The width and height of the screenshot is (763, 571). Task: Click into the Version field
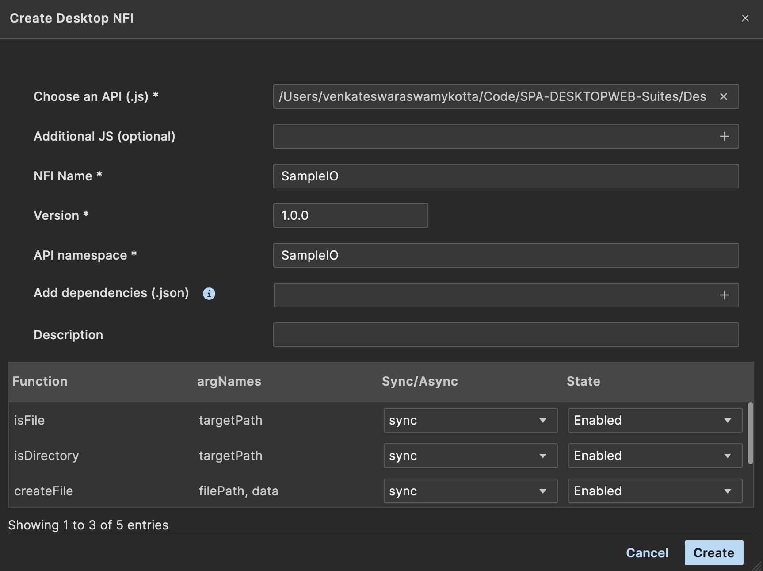coord(350,215)
